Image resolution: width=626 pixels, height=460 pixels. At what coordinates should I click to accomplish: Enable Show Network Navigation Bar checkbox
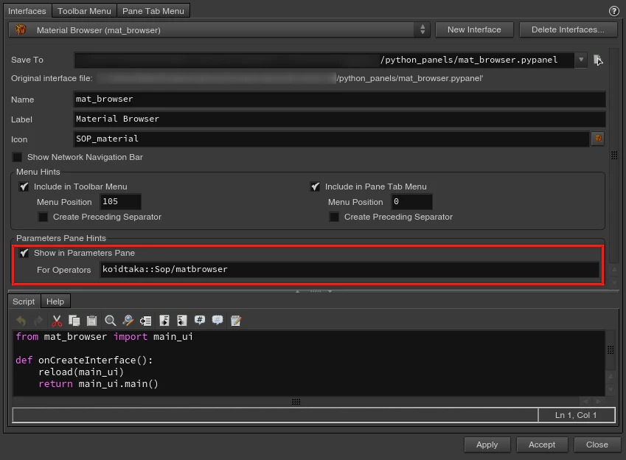(17, 157)
